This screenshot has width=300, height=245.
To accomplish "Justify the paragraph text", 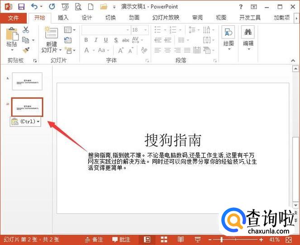I will [x=187, y=51].
